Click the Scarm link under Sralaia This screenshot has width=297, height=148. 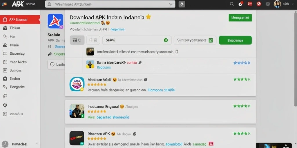60,47
